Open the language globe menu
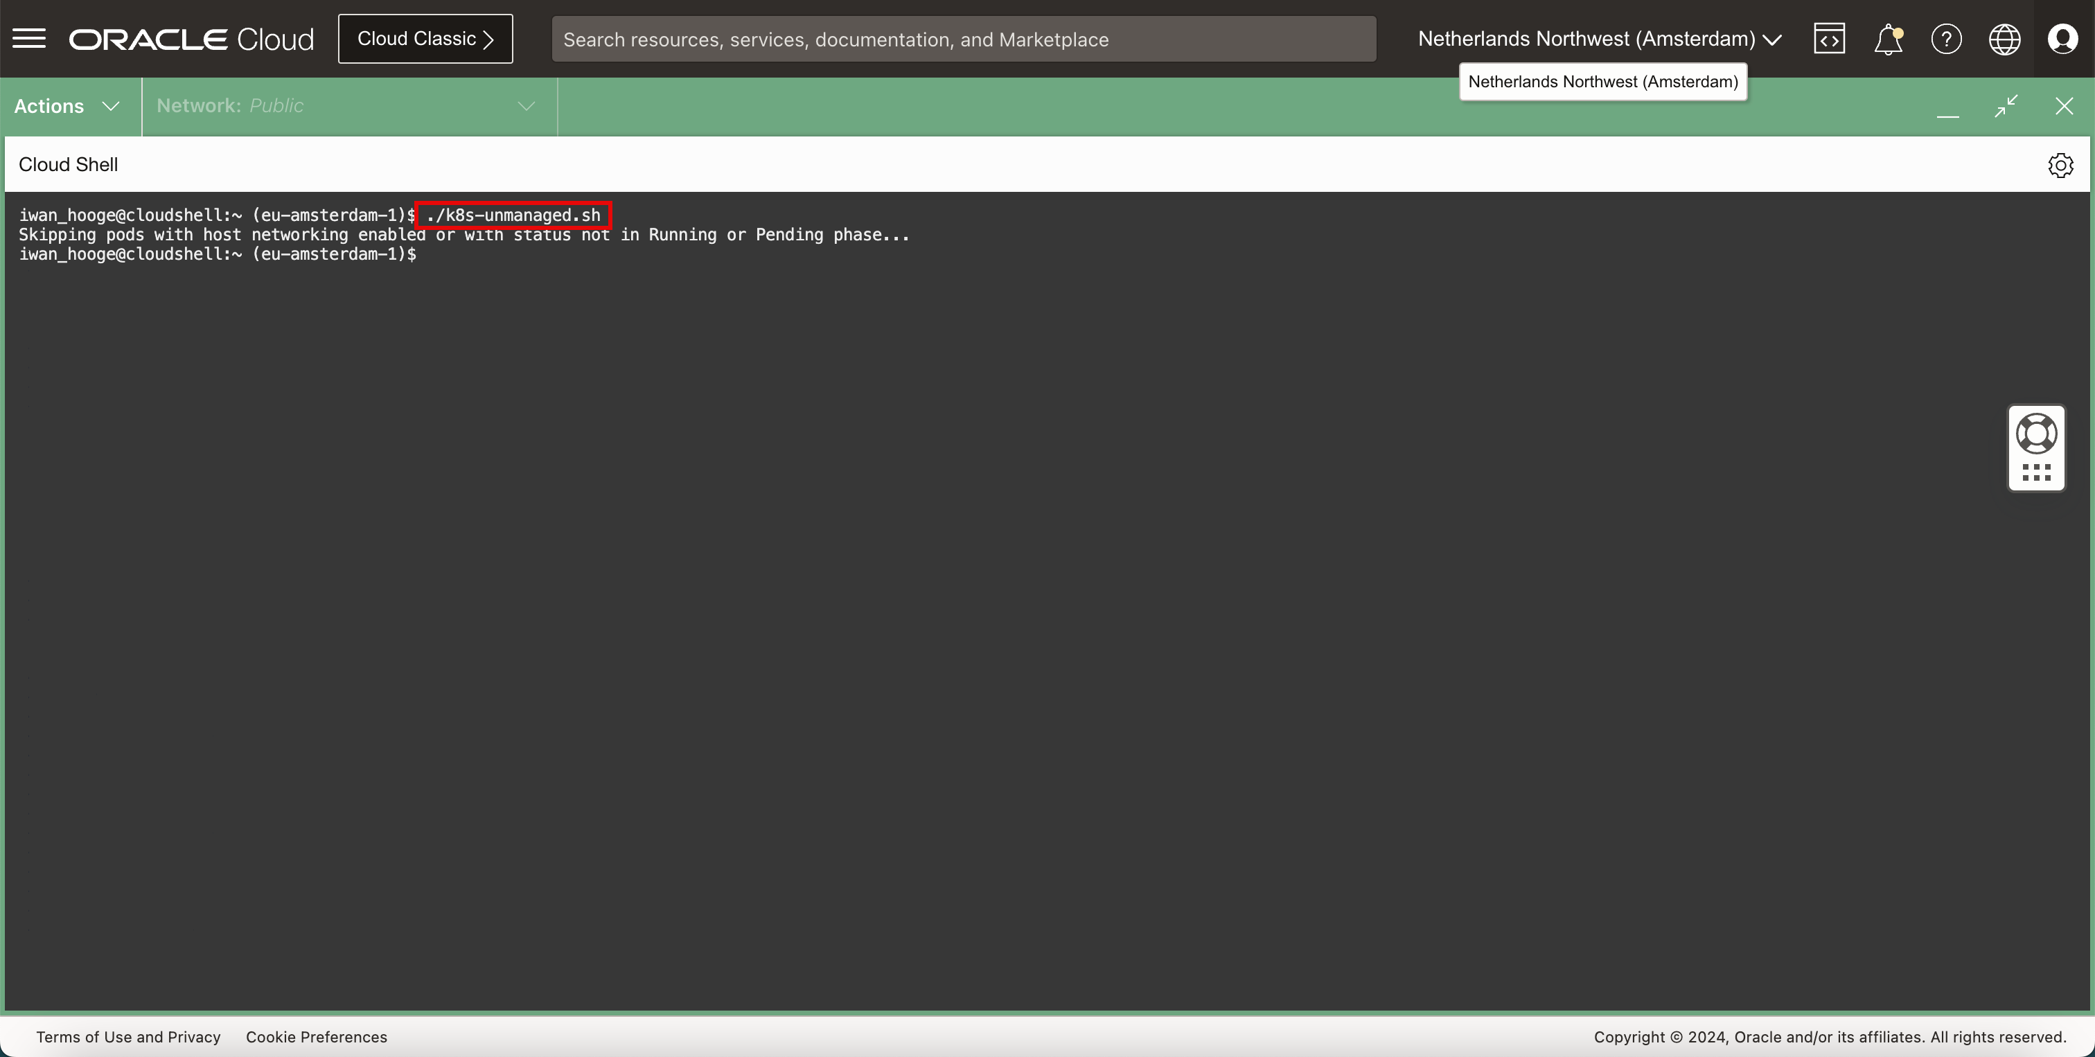2095x1057 pixels. click(x=2004, y=39)
